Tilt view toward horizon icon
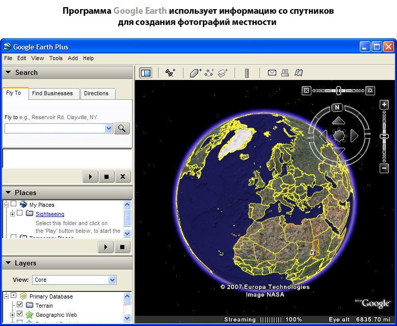 point(370,90)
